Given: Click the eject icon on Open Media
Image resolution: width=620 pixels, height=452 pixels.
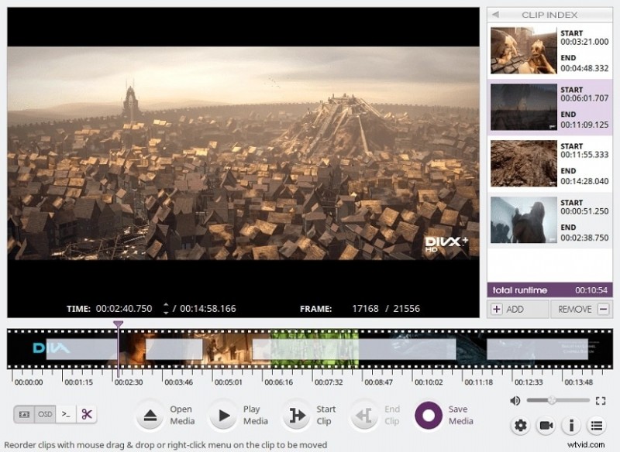Looking at the screenshot, I should (151, 415).
